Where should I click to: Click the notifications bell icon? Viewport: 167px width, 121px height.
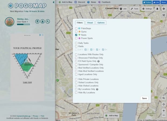(157, 9)
